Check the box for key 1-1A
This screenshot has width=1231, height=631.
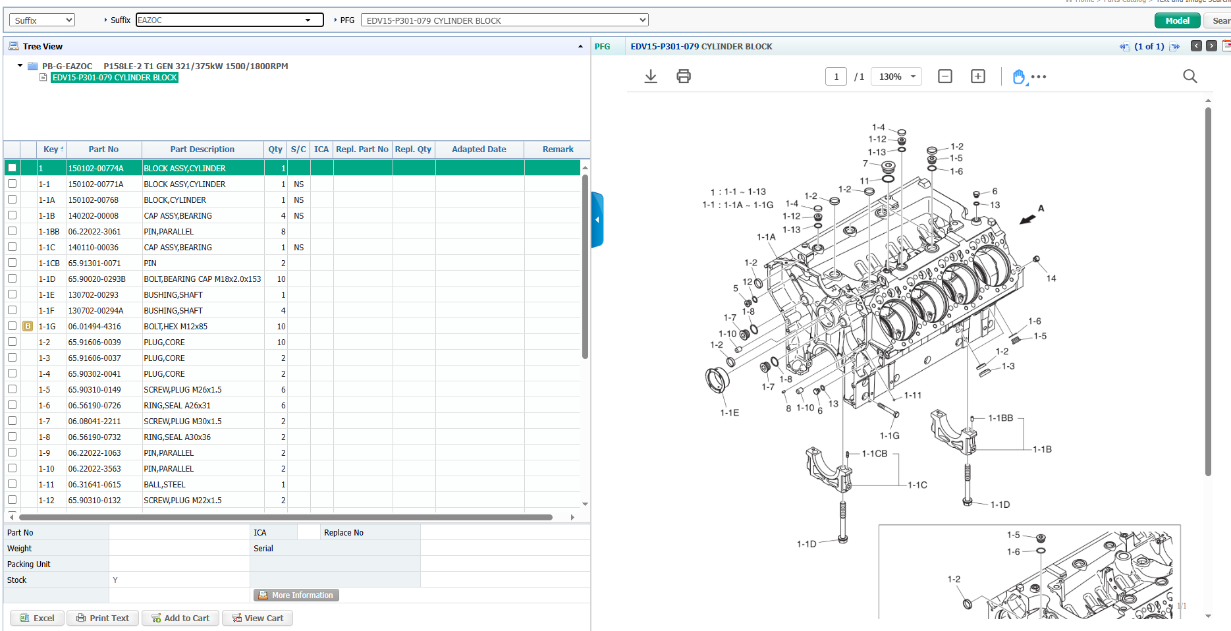tap(12, 200)
